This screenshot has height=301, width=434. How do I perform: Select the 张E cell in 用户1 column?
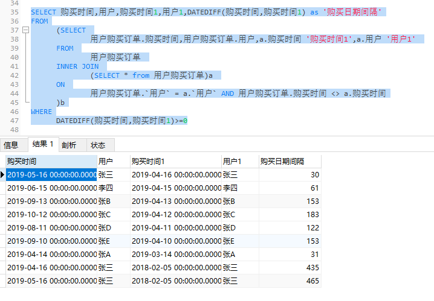click(239, 241)
